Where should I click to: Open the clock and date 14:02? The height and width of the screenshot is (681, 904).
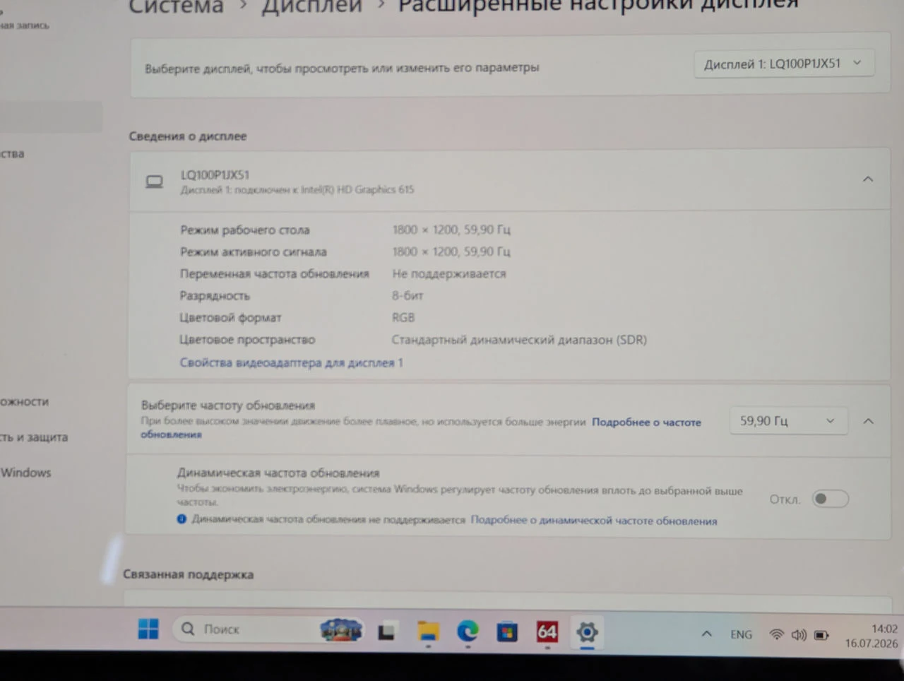coord(872,636)
